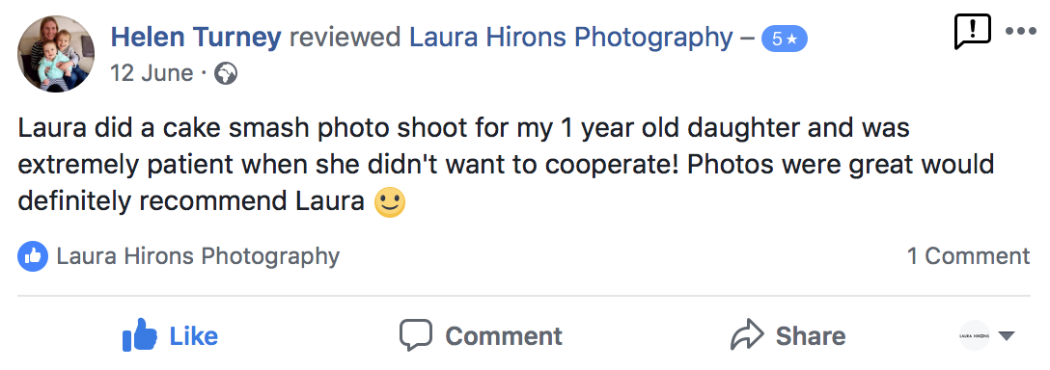Click the smiley face emoji in review

(390, 201)
